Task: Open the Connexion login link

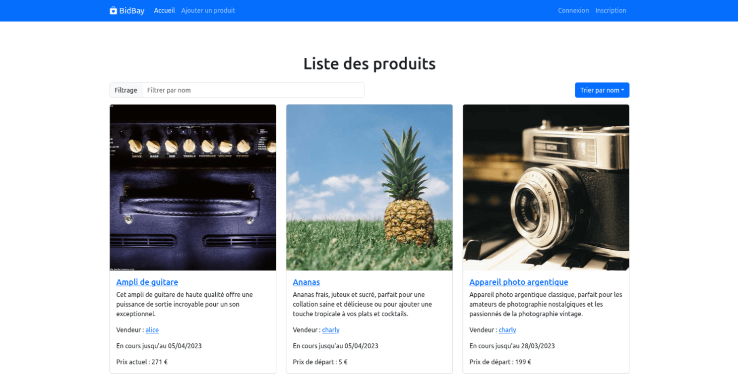Action: point(573,10)
